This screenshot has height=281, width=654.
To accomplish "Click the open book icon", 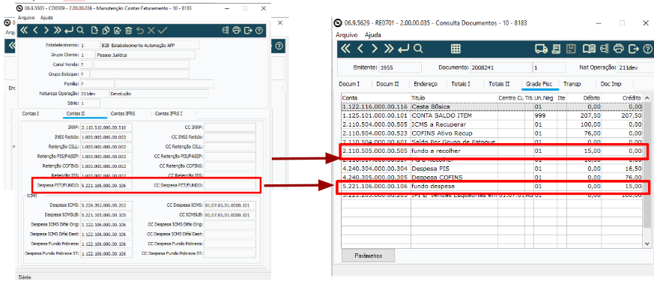I will click(x=589, y=49).
